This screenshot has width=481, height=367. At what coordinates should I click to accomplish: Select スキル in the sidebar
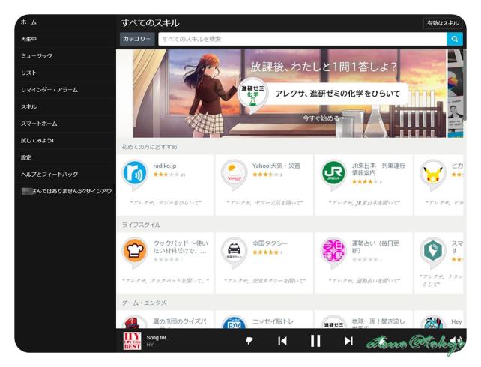click(28, 106)
